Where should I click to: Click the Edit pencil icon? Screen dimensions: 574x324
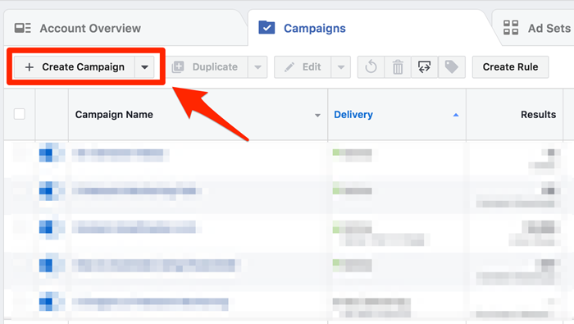tap(289, 67)
